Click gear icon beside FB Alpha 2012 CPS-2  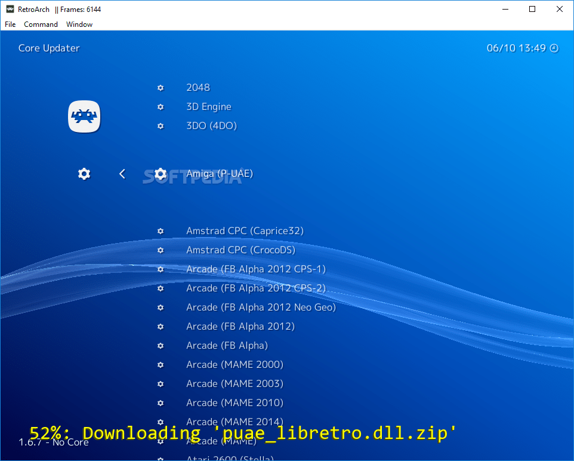(161, 288)
